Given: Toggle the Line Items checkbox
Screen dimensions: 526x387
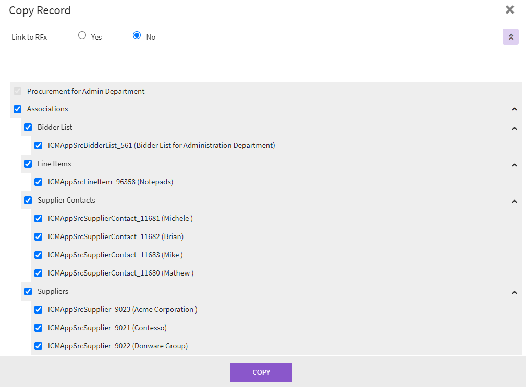Looking at the screenshot, I should point(28,164).
